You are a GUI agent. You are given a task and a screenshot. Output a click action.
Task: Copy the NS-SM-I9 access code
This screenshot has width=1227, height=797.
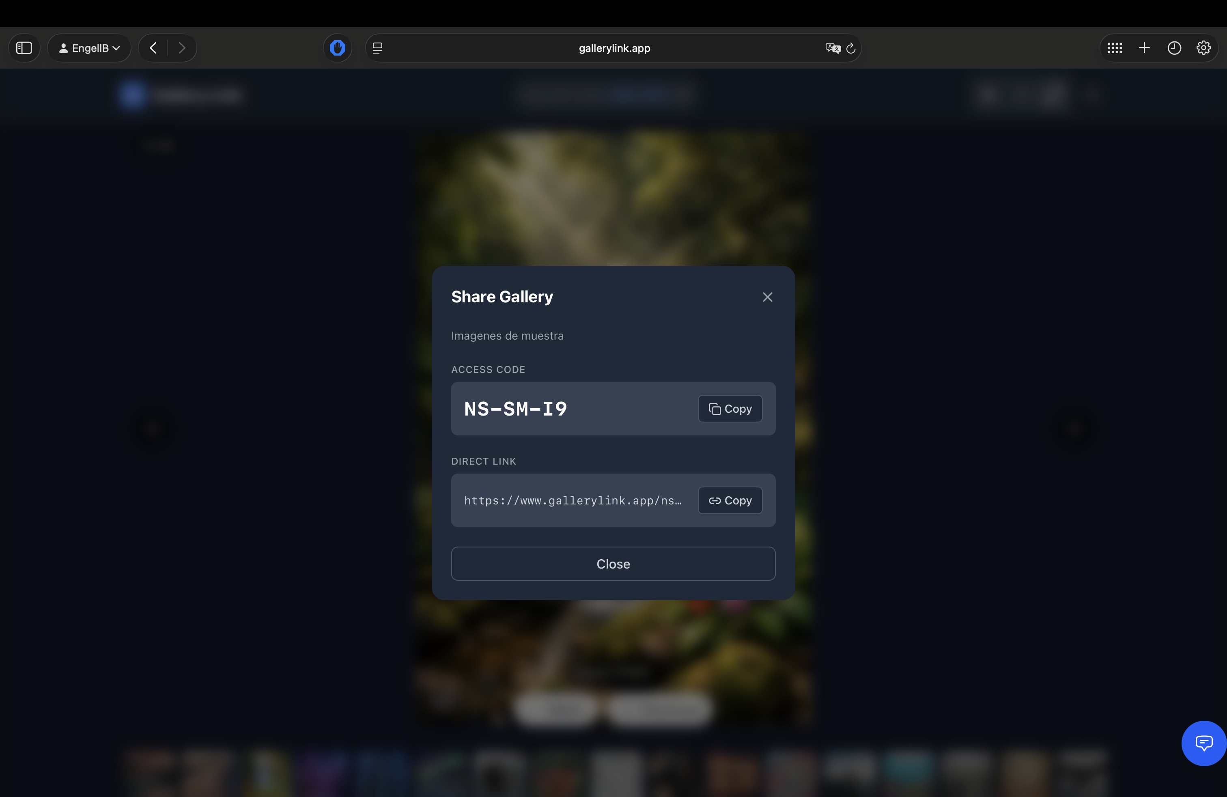point(730,409)
